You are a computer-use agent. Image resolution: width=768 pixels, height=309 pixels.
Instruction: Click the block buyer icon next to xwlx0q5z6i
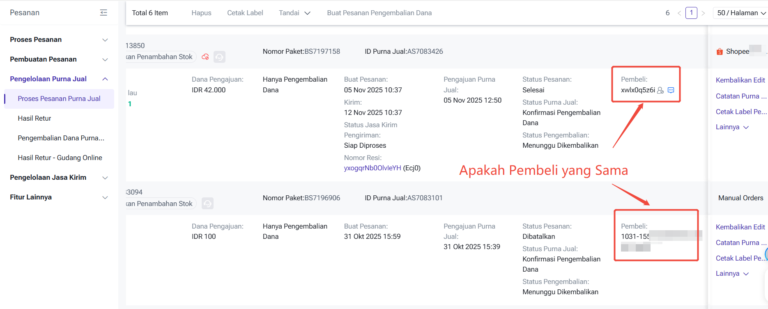pos(660,90)
